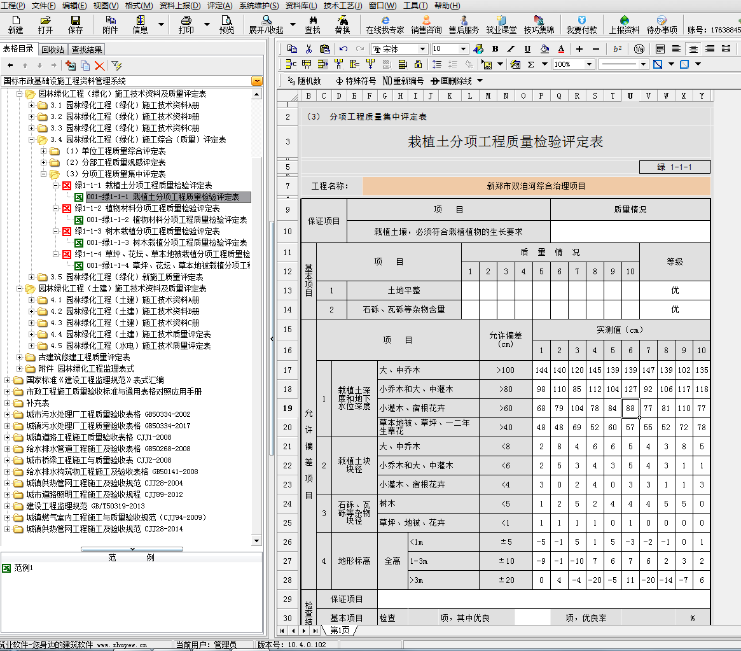
Task: Open the 预览 print preview
Action: [226, 25]
